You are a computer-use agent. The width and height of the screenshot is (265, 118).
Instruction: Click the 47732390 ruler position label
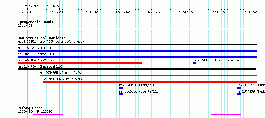(x=250, y=12)
